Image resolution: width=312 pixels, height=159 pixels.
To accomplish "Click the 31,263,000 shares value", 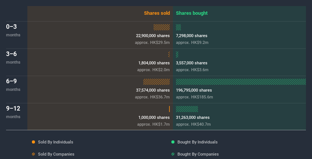I will point(193,117).
